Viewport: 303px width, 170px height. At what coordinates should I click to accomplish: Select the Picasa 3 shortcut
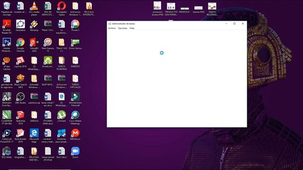pos(75,25)
